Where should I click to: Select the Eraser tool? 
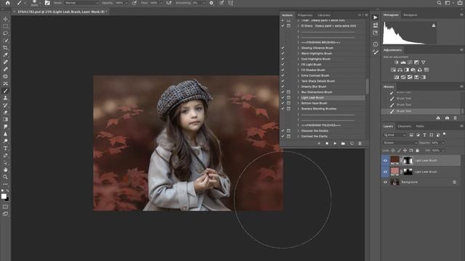(x=5, y=112)
